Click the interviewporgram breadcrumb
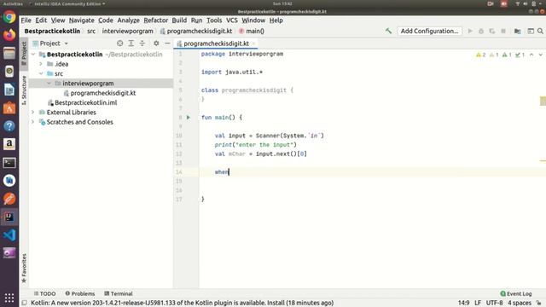 click(x=127, y=31)
